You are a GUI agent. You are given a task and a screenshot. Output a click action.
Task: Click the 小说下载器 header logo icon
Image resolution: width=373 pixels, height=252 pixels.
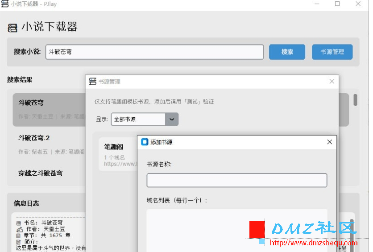pos(12,28)
